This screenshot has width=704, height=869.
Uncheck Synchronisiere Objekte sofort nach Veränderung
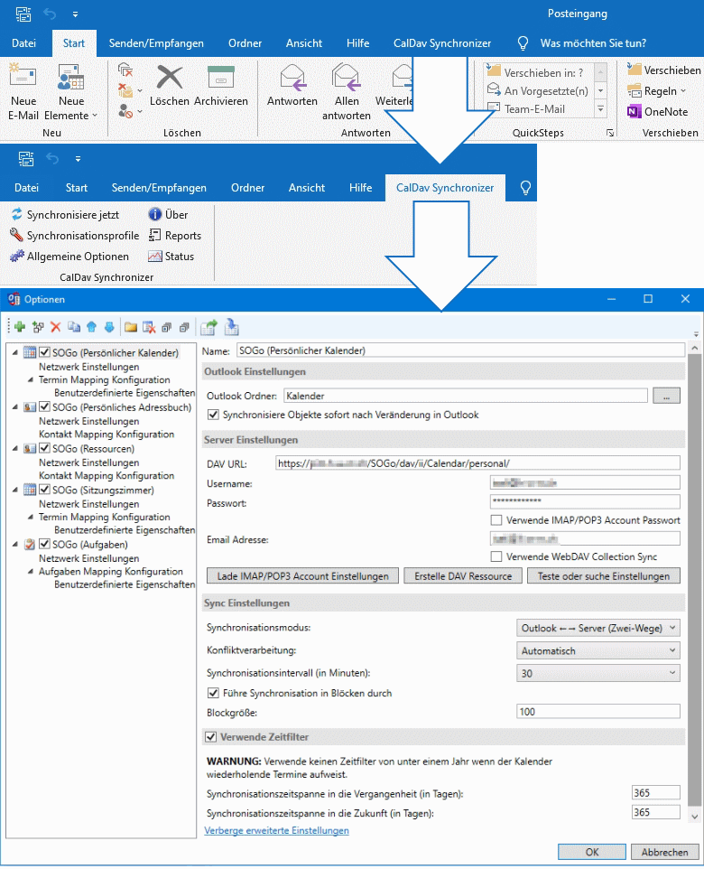213,415
